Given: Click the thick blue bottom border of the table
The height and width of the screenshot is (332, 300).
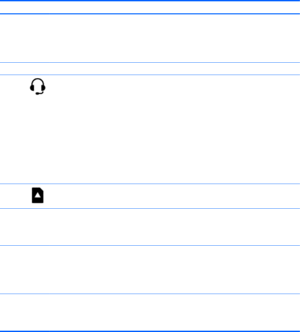Looking at the screenshot, I should pos(150,331).
